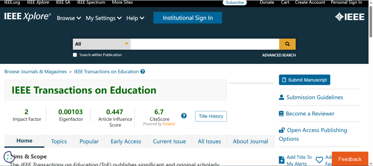Click the 0.447 Article Influence Score value
The width and height of the screenshot is (373, 166).
115,112
